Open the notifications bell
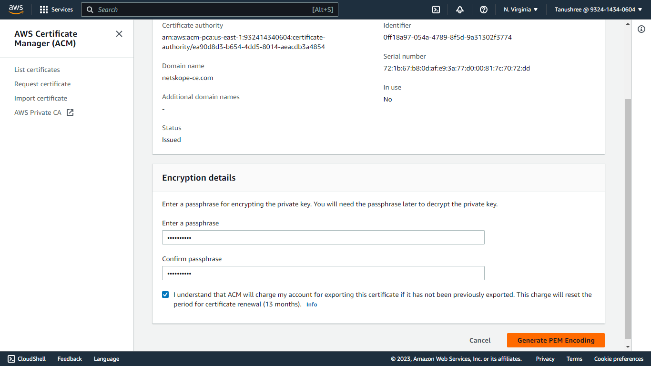The image size is (651, 366). click(460, 10)
